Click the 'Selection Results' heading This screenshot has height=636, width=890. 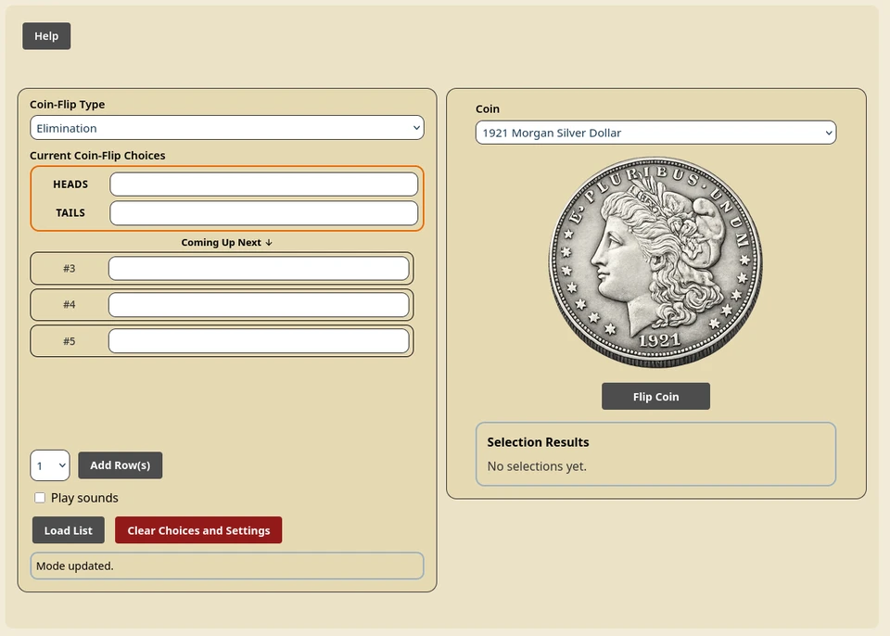[538, 442]
